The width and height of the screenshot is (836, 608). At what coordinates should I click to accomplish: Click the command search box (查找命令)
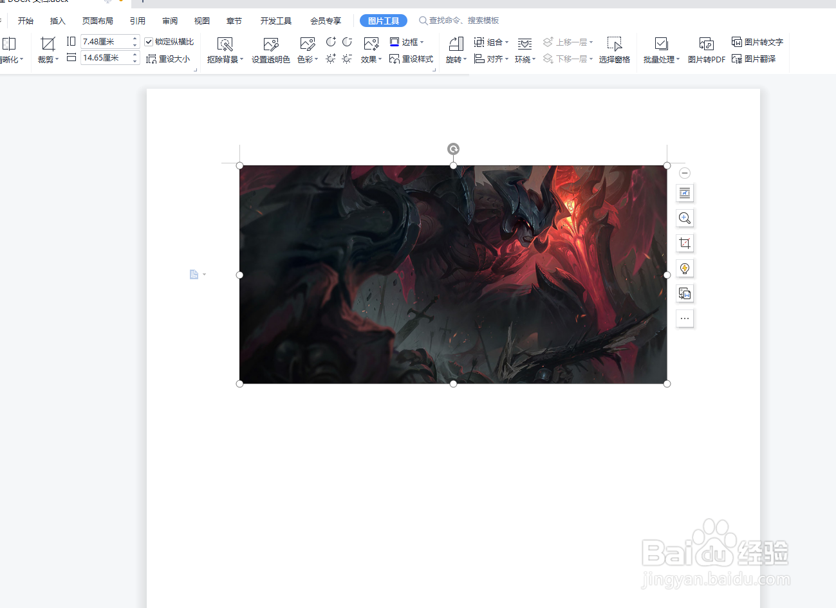459,21
